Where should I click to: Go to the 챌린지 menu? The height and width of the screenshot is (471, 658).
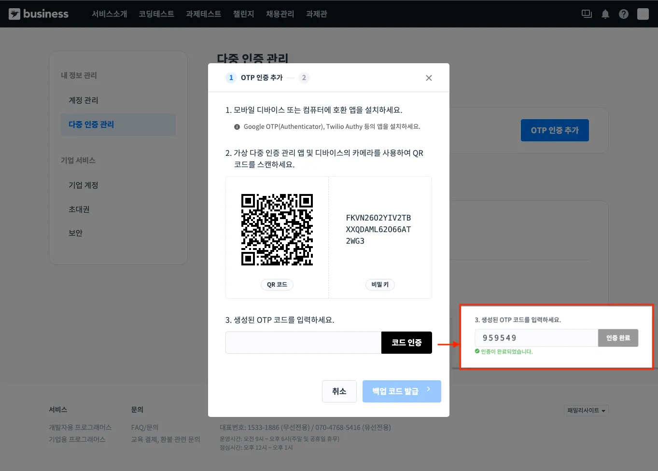244,14
